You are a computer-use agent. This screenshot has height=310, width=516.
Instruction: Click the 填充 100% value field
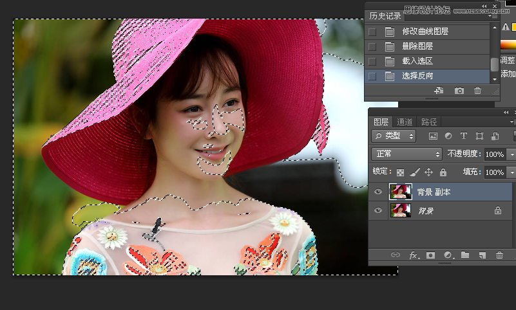pos(495,172)
